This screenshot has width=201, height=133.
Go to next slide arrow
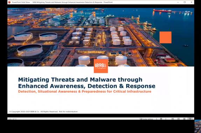[x=166, y=119]
